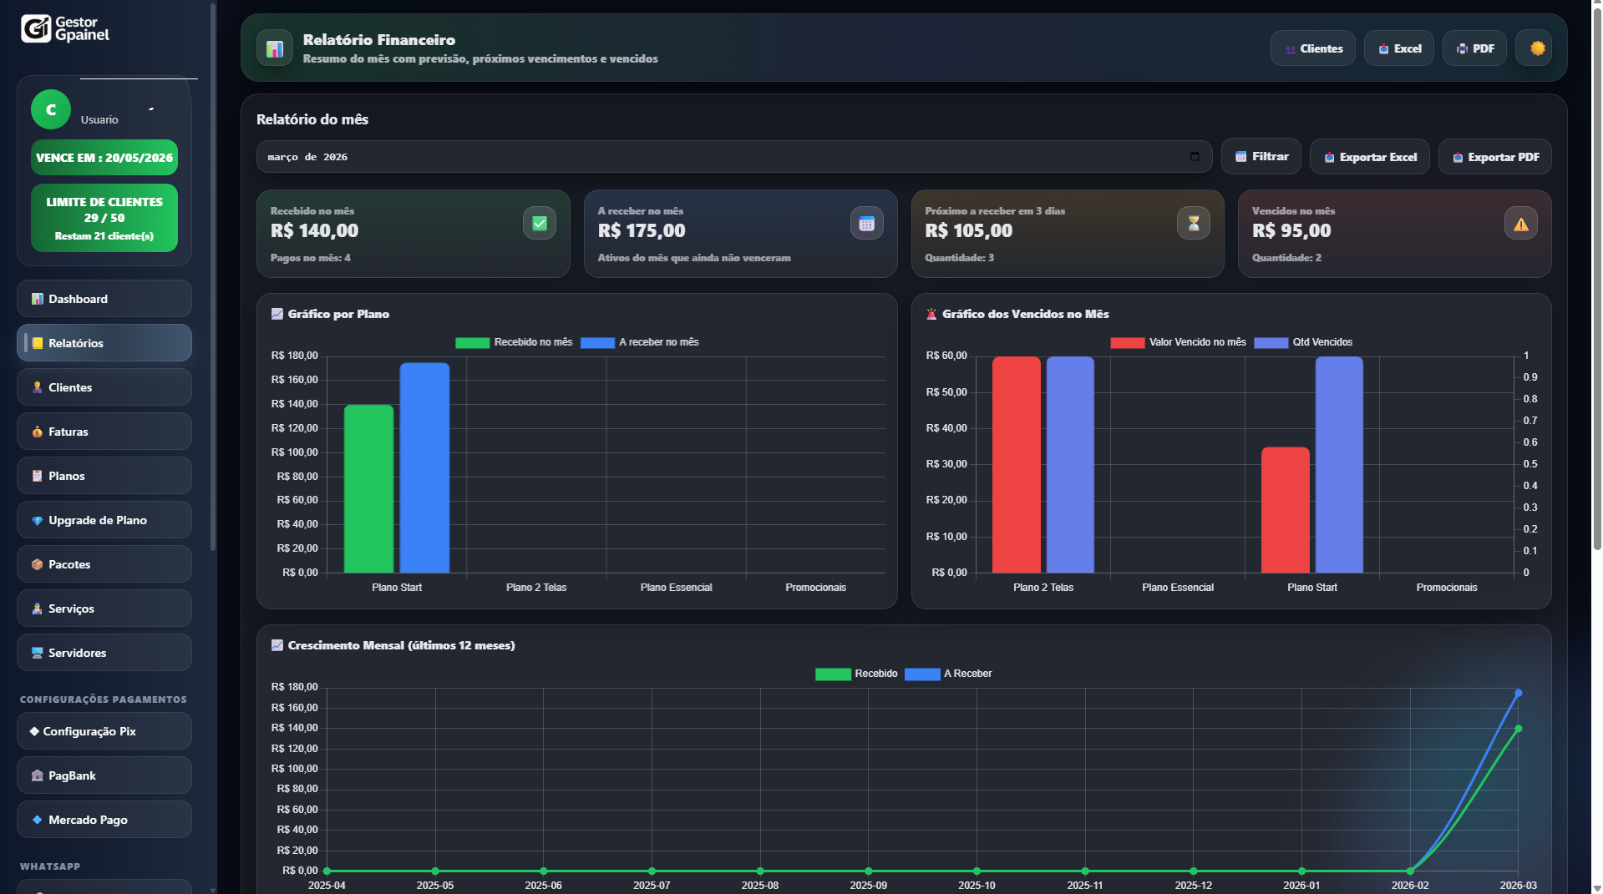
Task: Open Upgrade de Plano page
Action: click(104, 520)
